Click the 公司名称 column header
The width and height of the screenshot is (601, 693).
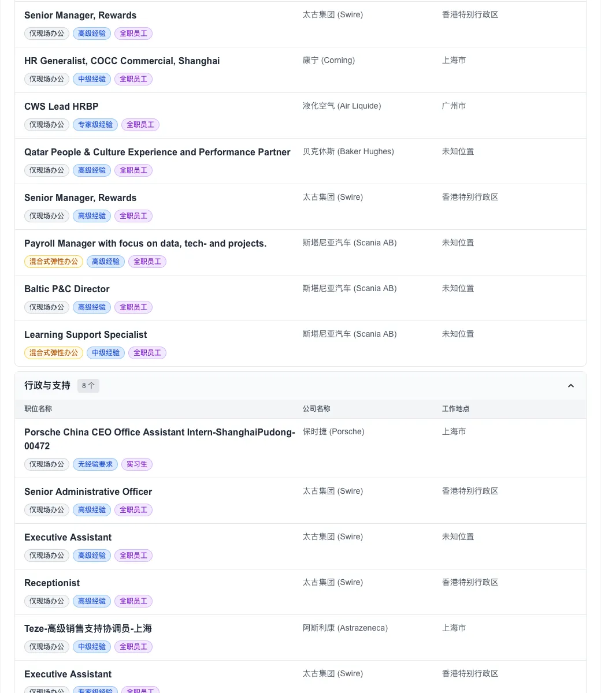coord(317,409)
